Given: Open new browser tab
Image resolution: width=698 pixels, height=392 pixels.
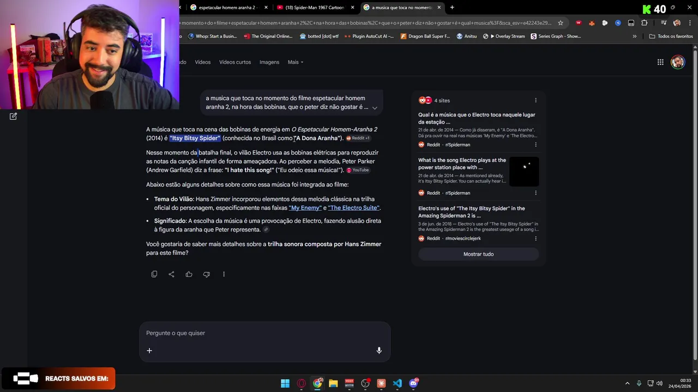Looking at the screenshot, I should [x=452, y=8].
